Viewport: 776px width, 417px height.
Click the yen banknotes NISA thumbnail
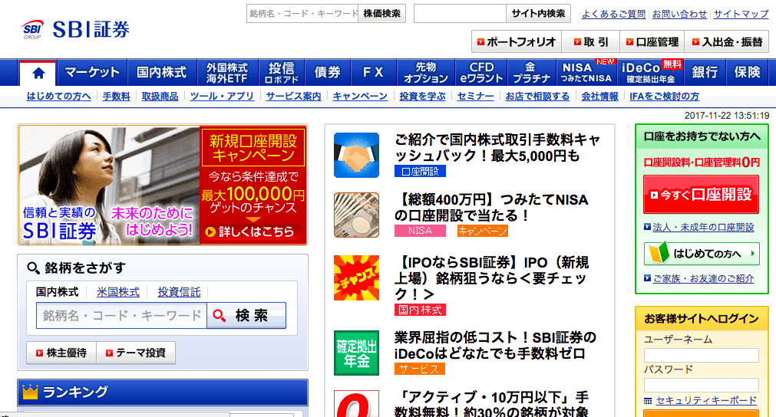point(356,215)
